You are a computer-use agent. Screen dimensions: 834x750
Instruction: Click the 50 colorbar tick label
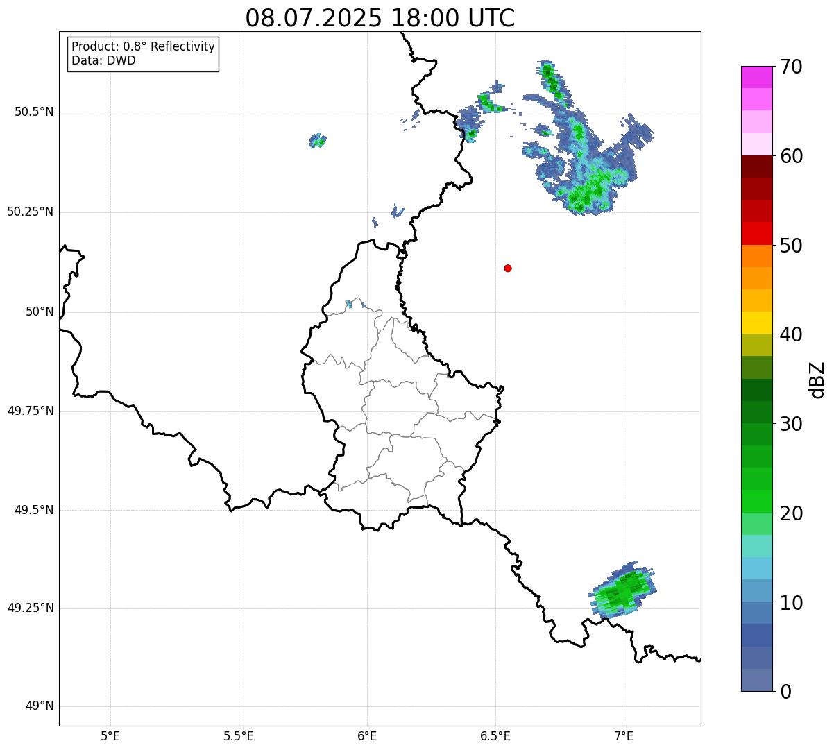pos(790,246)
